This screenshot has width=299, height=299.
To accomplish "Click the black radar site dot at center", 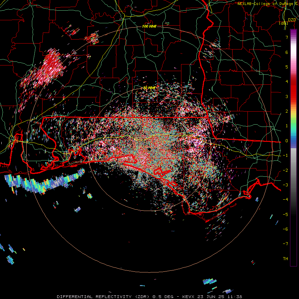I will 149,149.
